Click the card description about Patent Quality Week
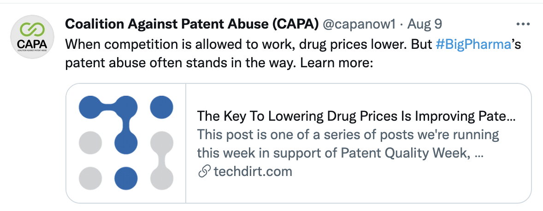The width and height of the screenshot is (543, 211). (348, 144)
